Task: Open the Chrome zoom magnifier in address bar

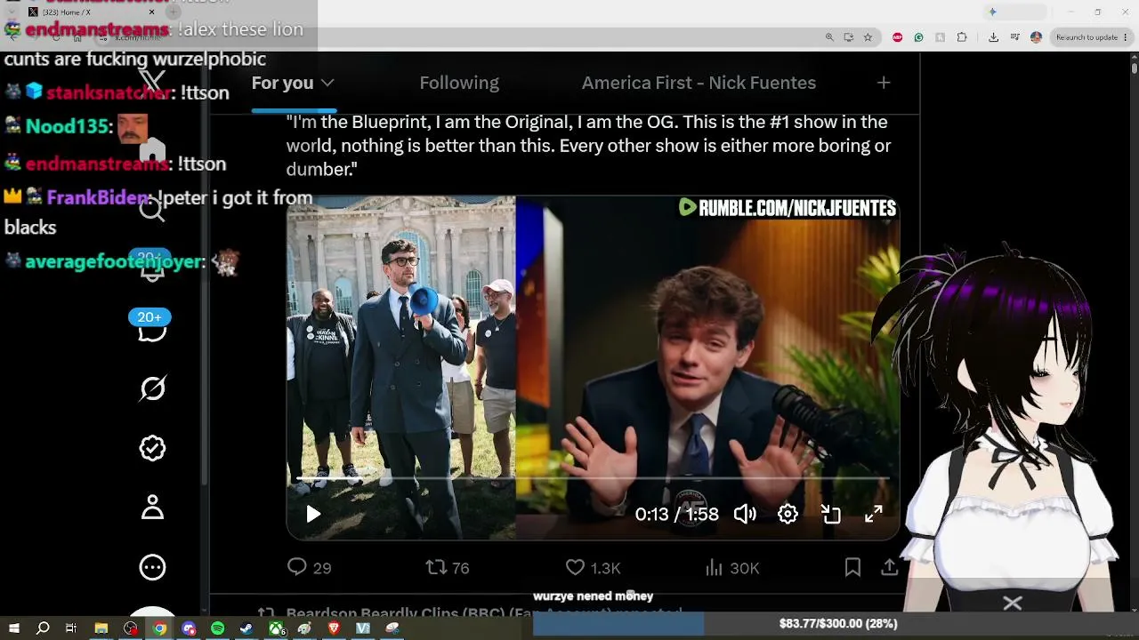Action: (829, 37)
